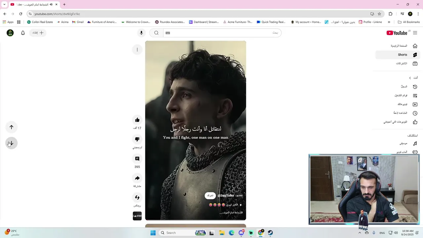Start voice search with the microphone
423x238 pixels.
click(x=141, y=33)
